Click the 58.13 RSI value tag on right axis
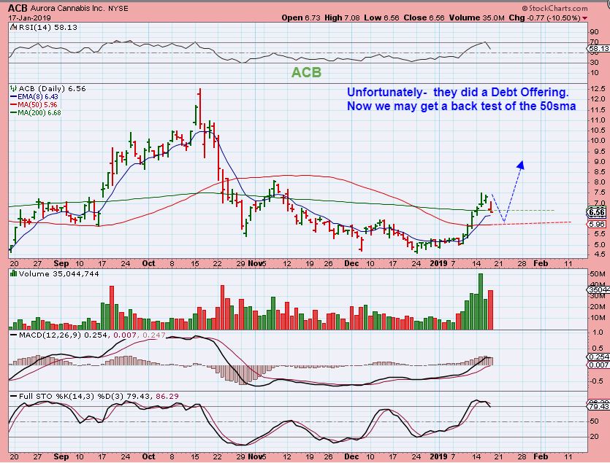 (x=598, y=49)
